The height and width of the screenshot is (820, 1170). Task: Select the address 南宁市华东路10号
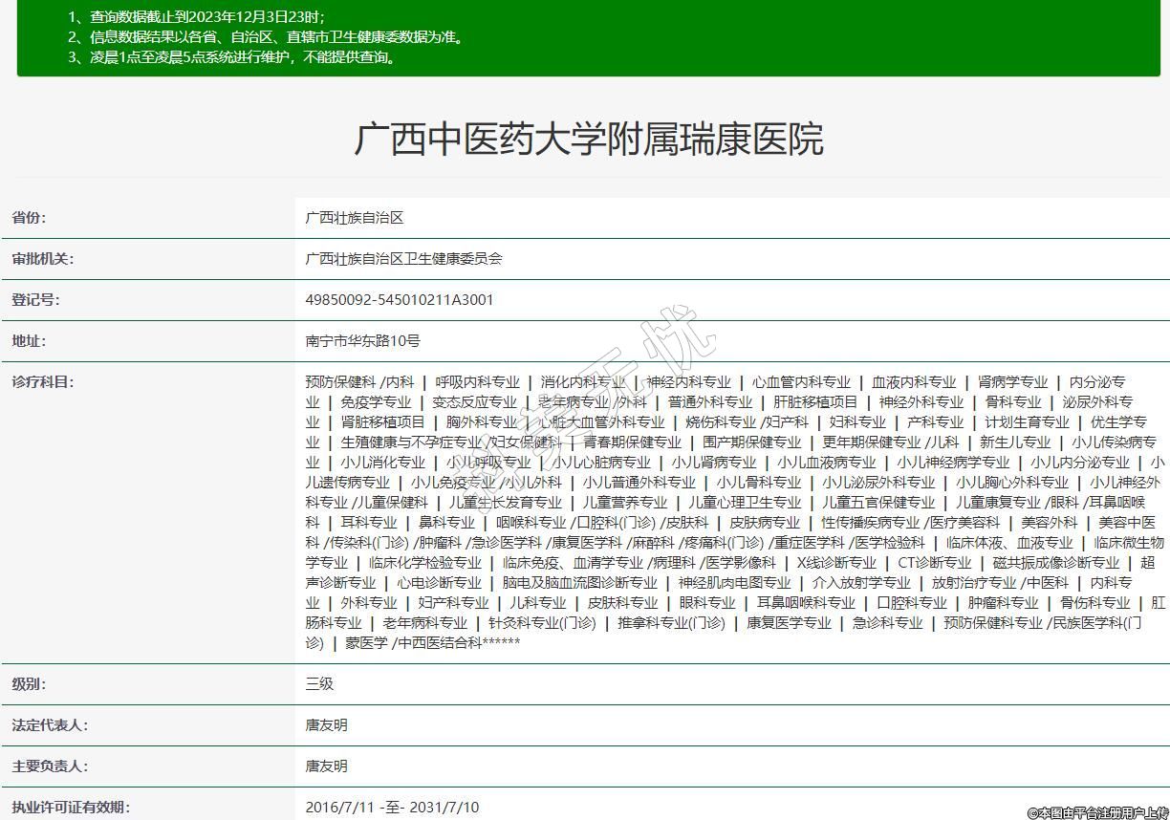tap(362, 341)
